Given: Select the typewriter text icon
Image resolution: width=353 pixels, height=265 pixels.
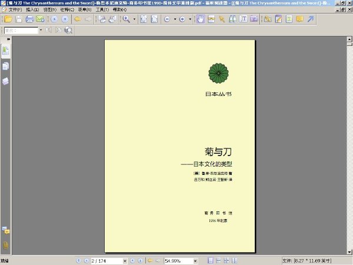Looking at the screenshot, I should (x=289, y=19).
